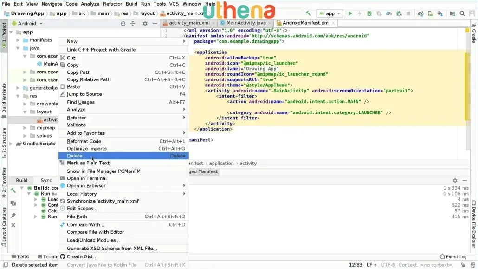The height and width of the screenshot is (269, 478).
Task: Toggle the TODO tool window
Action: click(x=20, y=257)
